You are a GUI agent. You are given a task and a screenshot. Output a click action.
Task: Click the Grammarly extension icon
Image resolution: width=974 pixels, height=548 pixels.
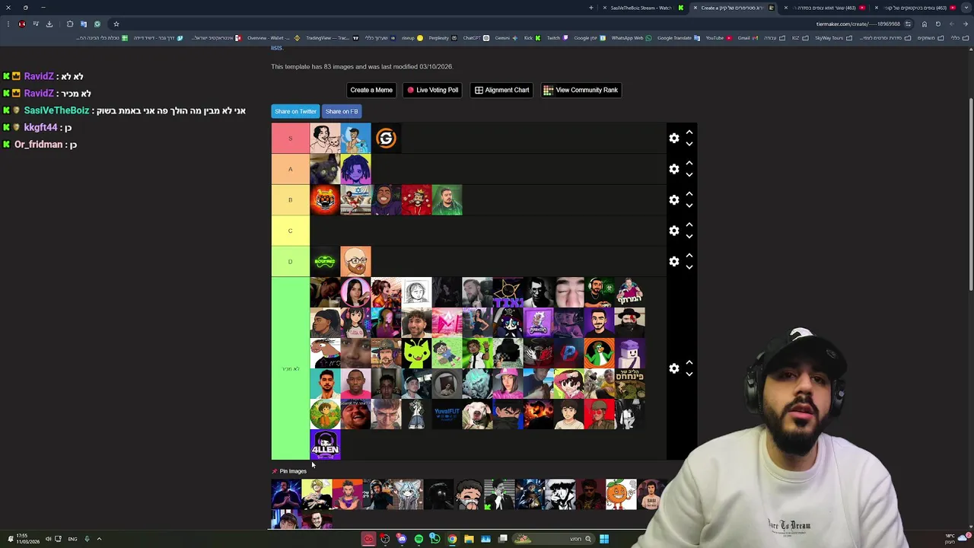pyautogui.click(x=97, y=24)
